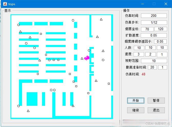Click the 仿真步长 label
Screen dimensions: 172x127
(x=132, y=22)
